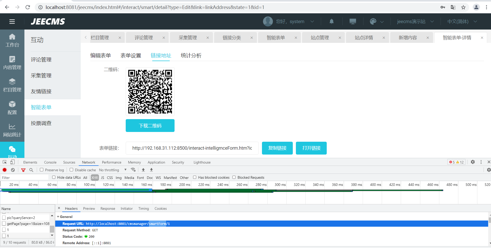
Task: Click the DevTools inspect element icon
Action: 5,162
